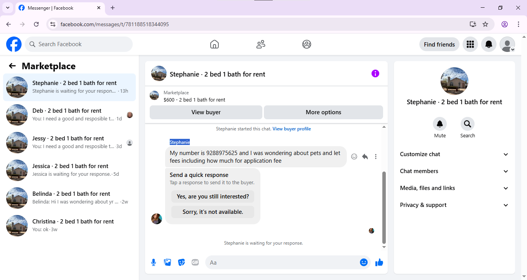The width and height of the screenshot is (527, 280).
Task: Go back using the Marketplace arrow
Action: tap(12, 66)
